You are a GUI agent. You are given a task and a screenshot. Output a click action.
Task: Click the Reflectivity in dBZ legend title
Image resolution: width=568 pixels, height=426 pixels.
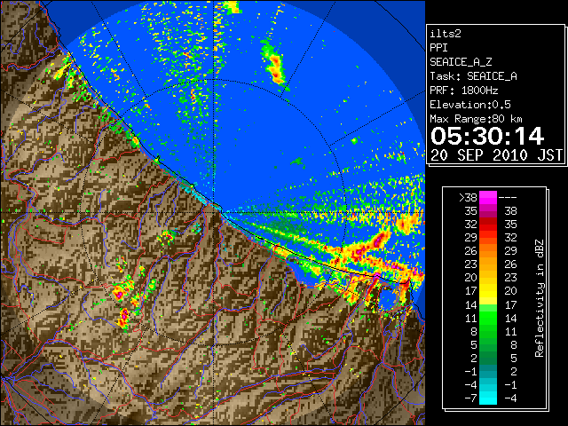coord(540,298)
